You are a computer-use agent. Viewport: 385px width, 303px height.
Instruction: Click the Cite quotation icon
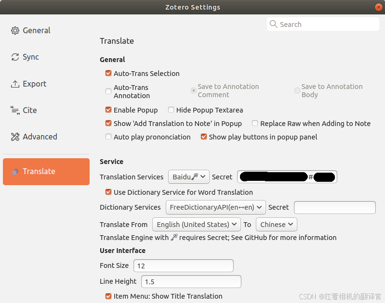(15, 111)
